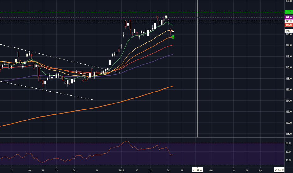Image resolution: width=293 pixels, height=173 pixels.
Task: Click the 24 date label on the time axis
Action: tap(247, 170)
